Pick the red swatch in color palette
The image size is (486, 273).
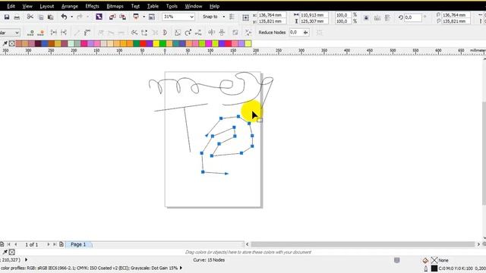coord(143,44)
